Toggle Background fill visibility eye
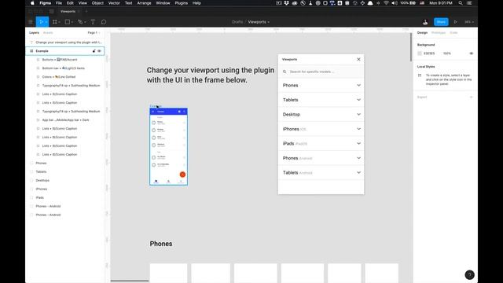The width and height of the screenshot is (503, 283). tap(472, 53)
